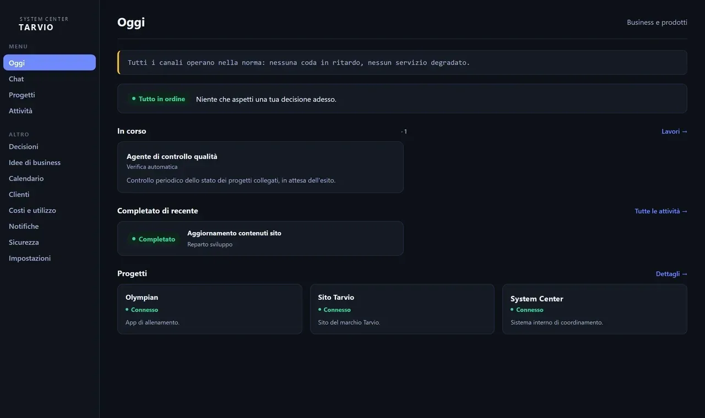Viewport: 705px width, 418px height.
Task: Click the App di allenamento description
Action: click(x=153, y=322)
